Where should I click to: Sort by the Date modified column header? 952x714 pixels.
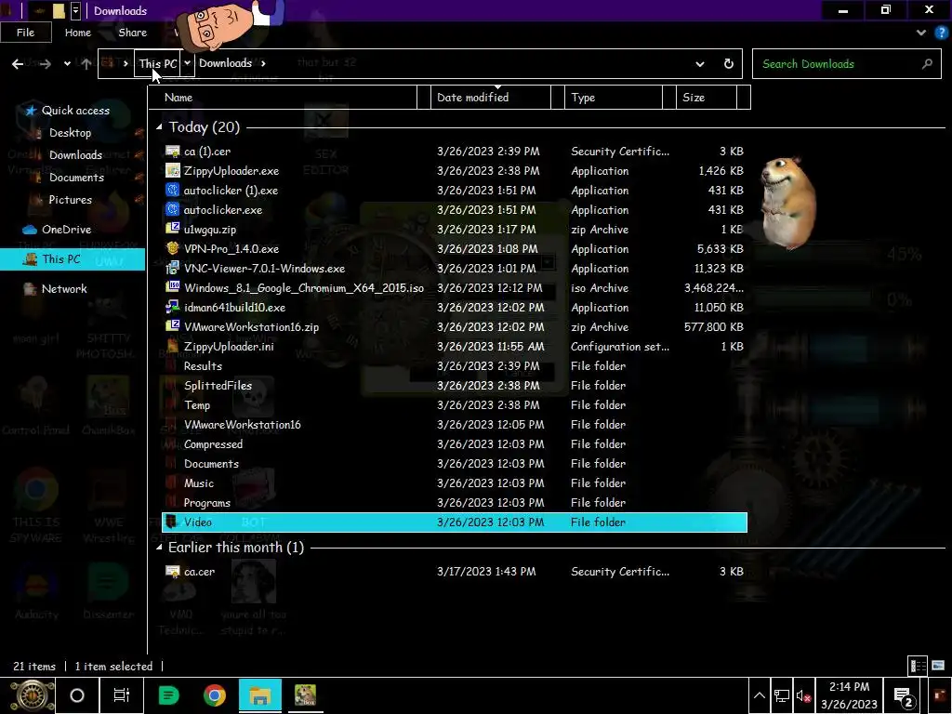click(x=491, y=97)
